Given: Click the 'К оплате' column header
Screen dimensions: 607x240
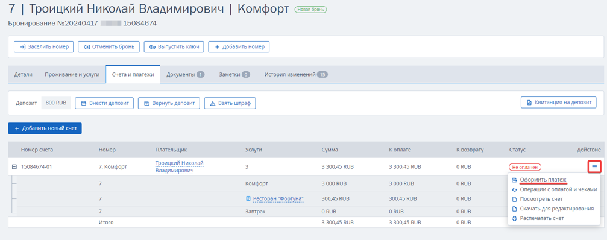Looking at the screenshot, I should (400, 150).
